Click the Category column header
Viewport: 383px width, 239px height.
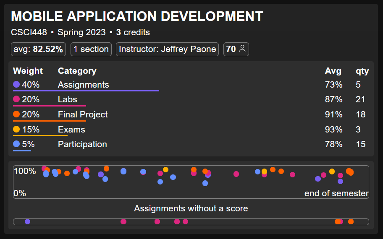click(77, 71)
